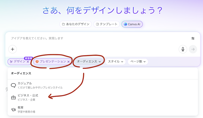Click the speech bubble カジュアル icon
The image size is (203, 118).
13,85
